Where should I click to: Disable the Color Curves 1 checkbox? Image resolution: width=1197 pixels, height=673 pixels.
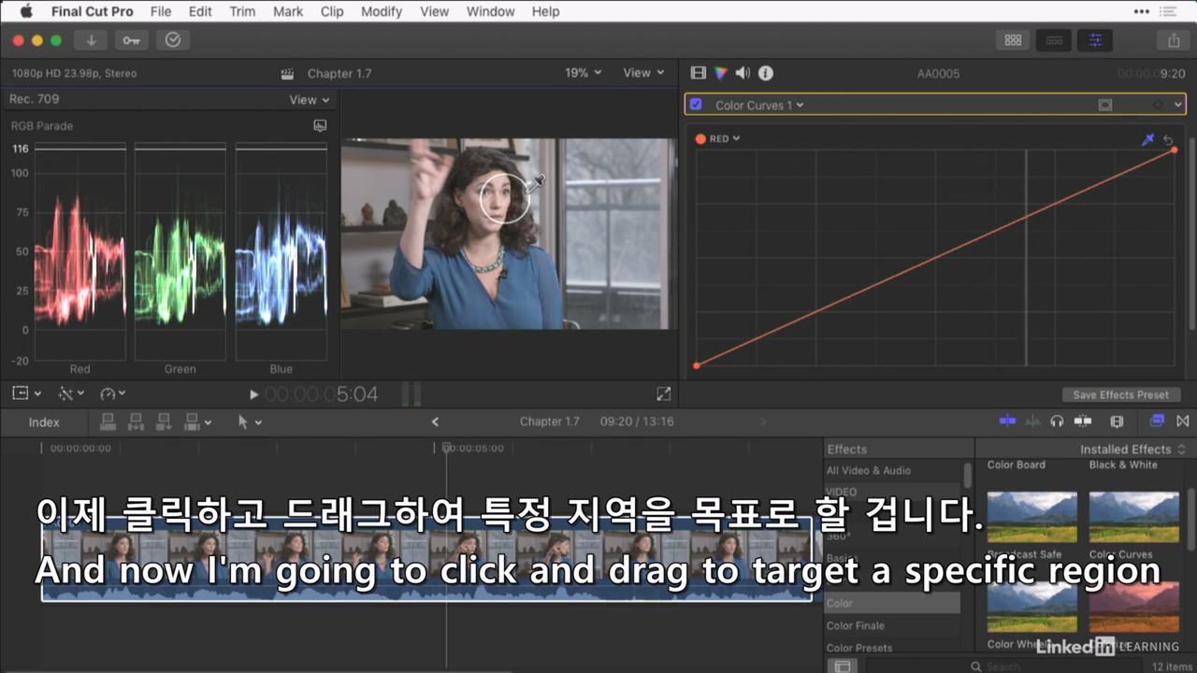pos(696,105)
